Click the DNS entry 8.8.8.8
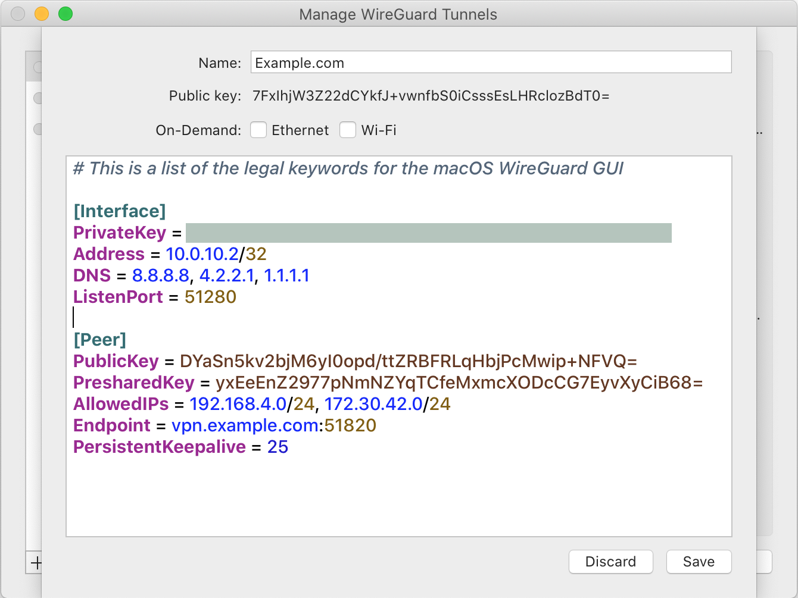798x598 pixels. coord(161,275)
